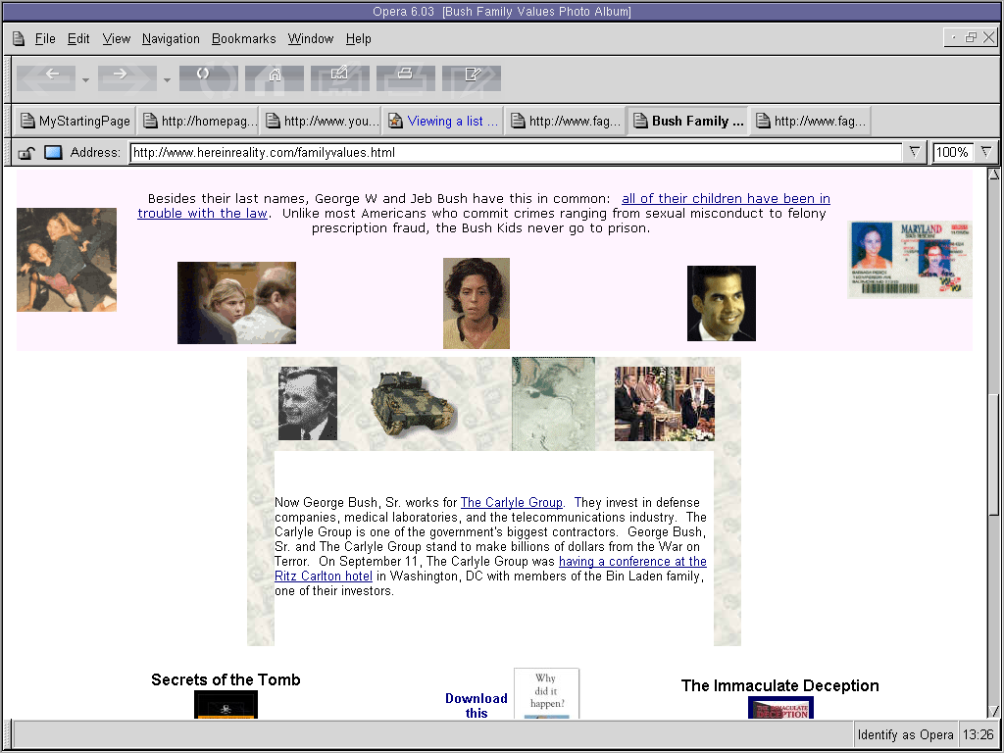This screenshot has width=1004, height=753.
Task: Click the Home toolbar icon
Action: [x=275, y=77]
